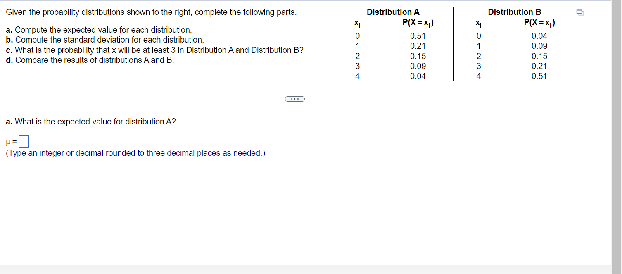The width and height of the screenshot is (622, 274).
Task: Collapse the problem area with the dots button
Action: point(295,99)
